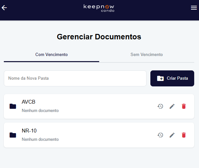
Task: Delete the NR-10 folder
Action: 184,135
